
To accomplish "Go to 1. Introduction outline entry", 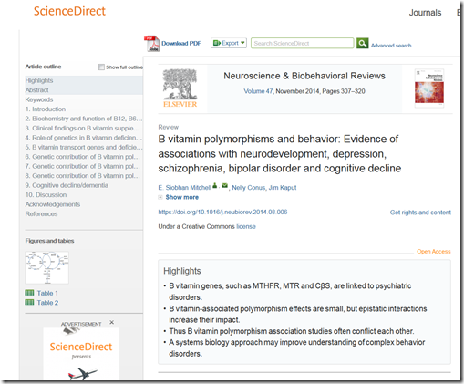I will tap(46, 109).
